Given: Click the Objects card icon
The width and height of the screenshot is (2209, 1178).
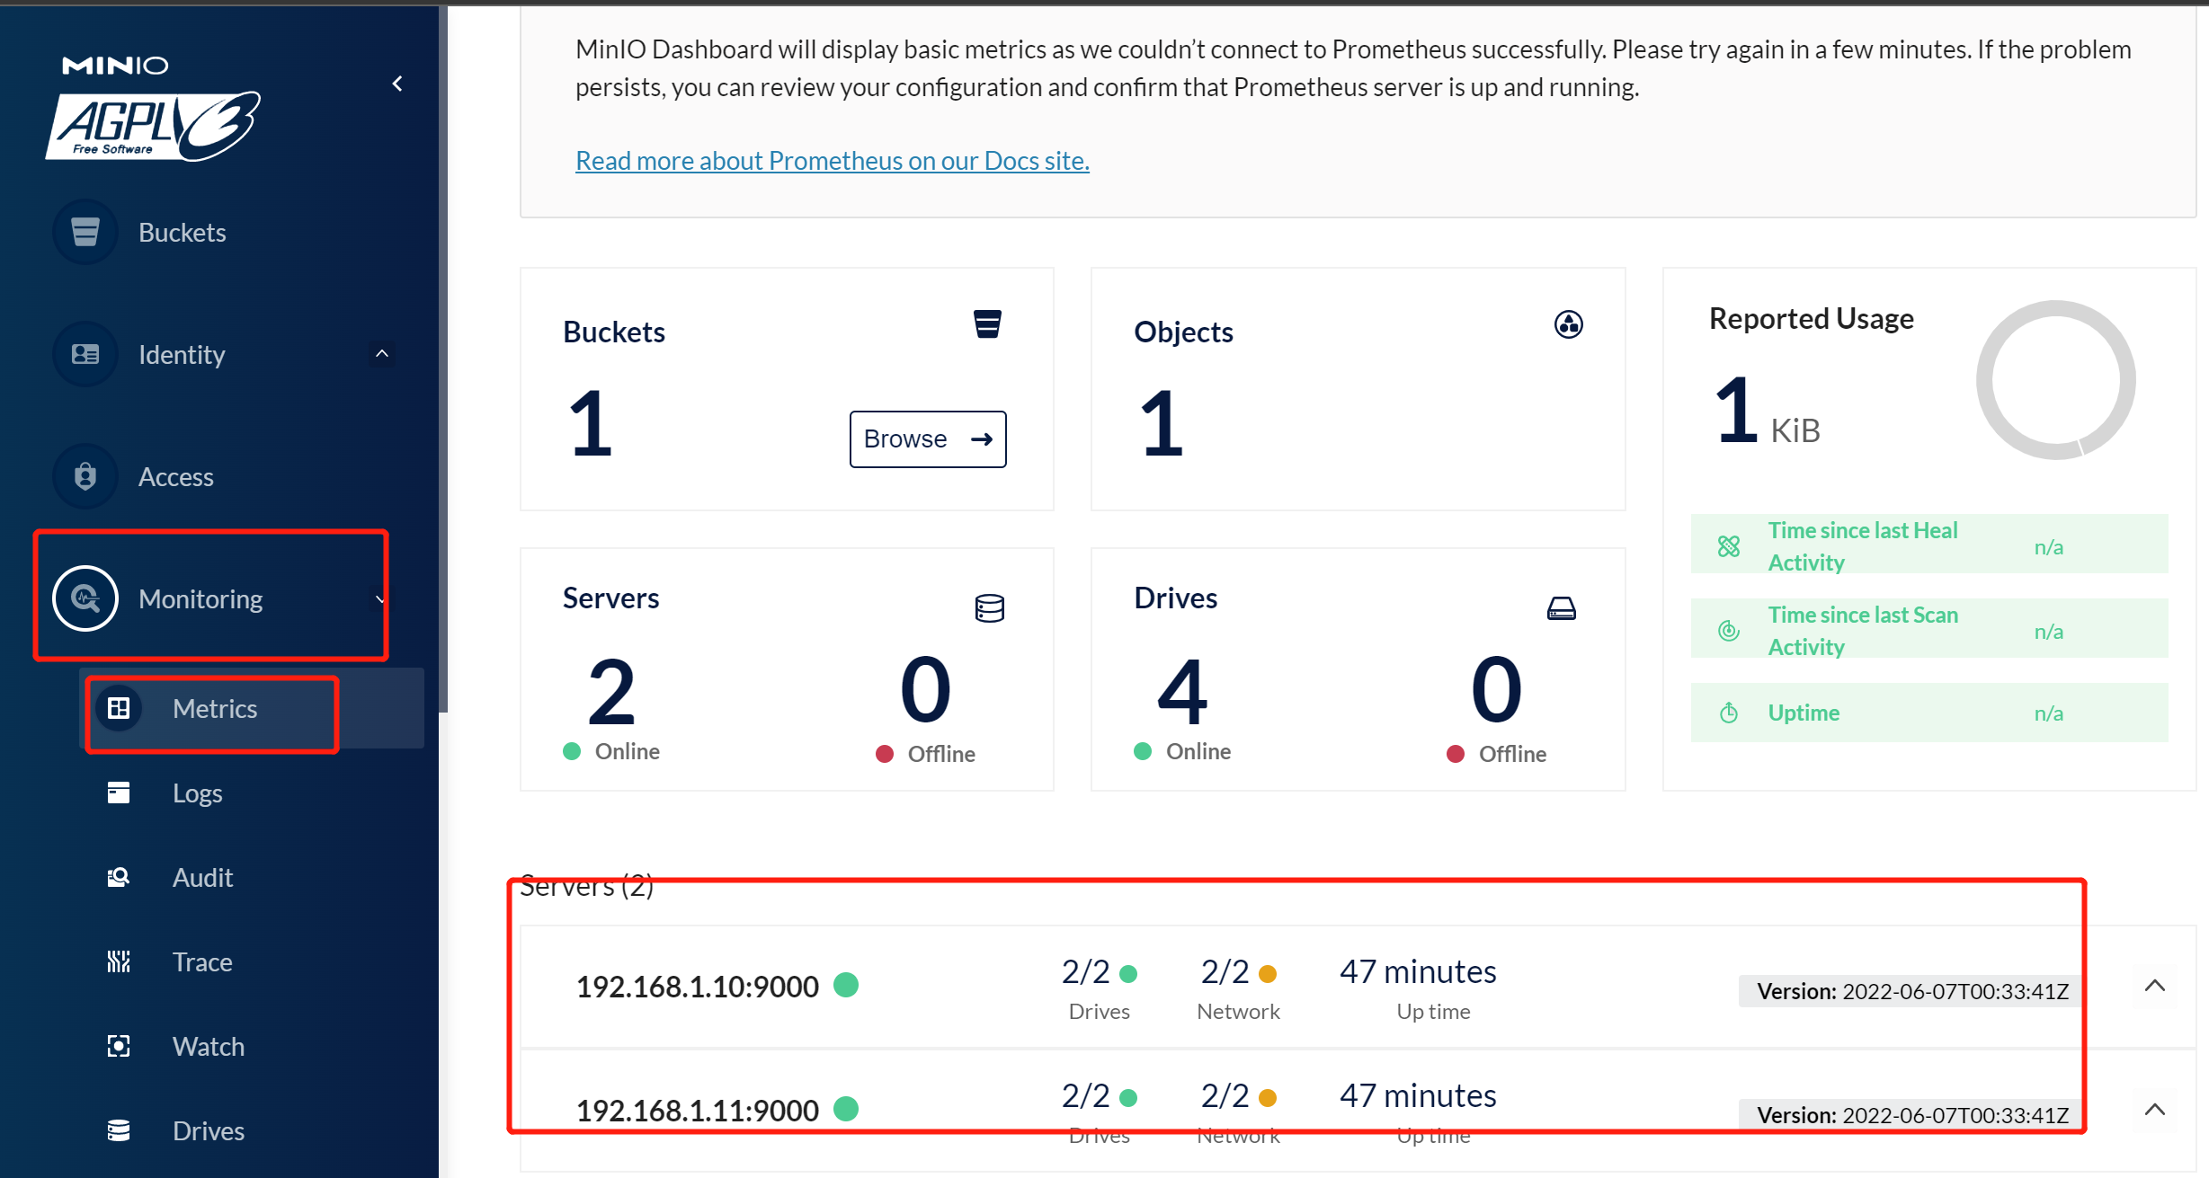Looking at the screenshot, I should point(1569,324).
